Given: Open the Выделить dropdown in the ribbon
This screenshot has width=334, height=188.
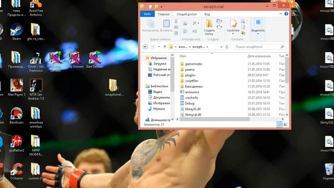Looking at the screenshot, I should (x=258, y=33).
